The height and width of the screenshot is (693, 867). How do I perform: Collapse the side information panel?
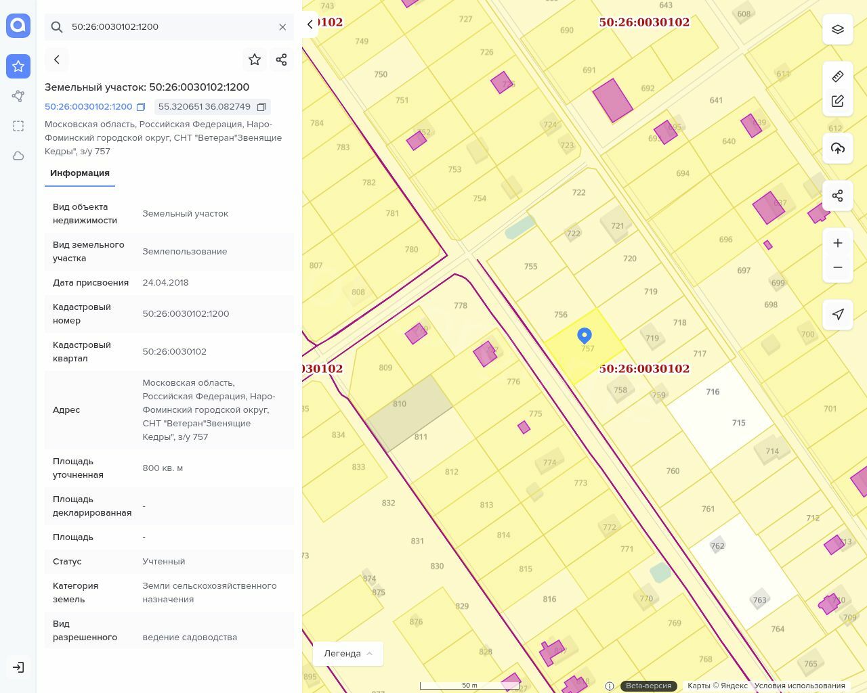click(310, 24)
